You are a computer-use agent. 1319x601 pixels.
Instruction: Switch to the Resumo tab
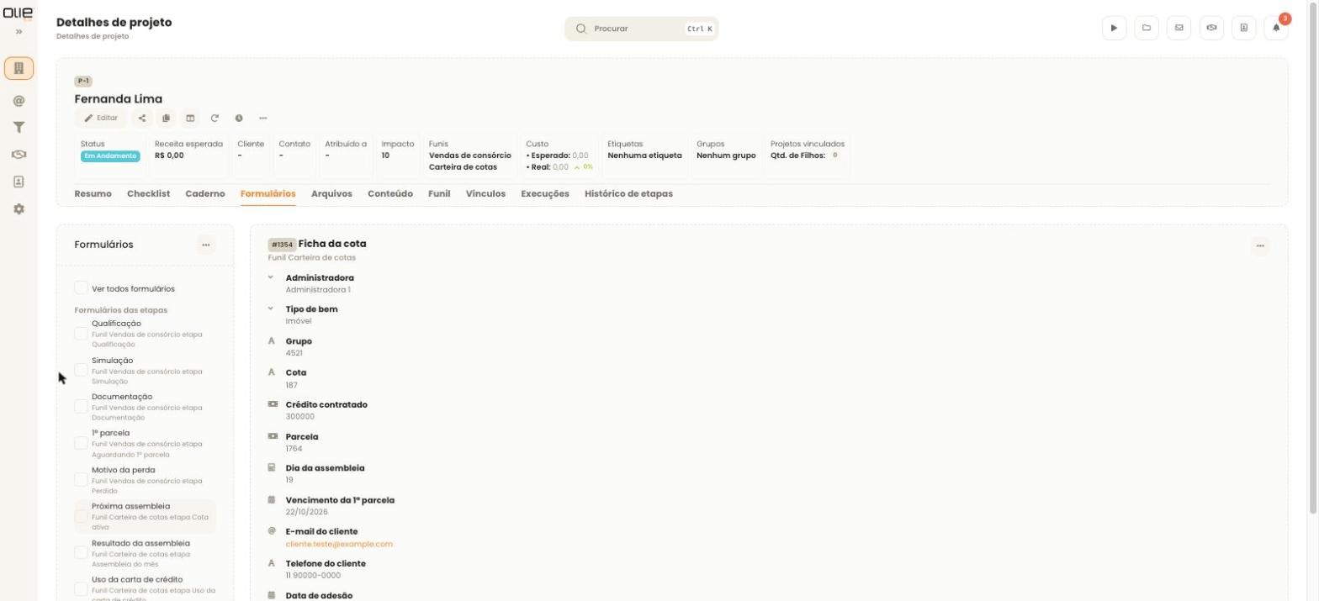tap(93, 194)
